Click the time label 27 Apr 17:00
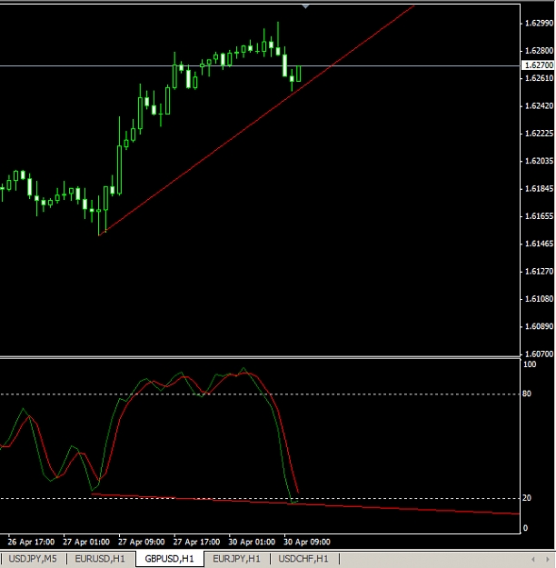This screenshot has height=568, width=556. [x=196, y=542]
